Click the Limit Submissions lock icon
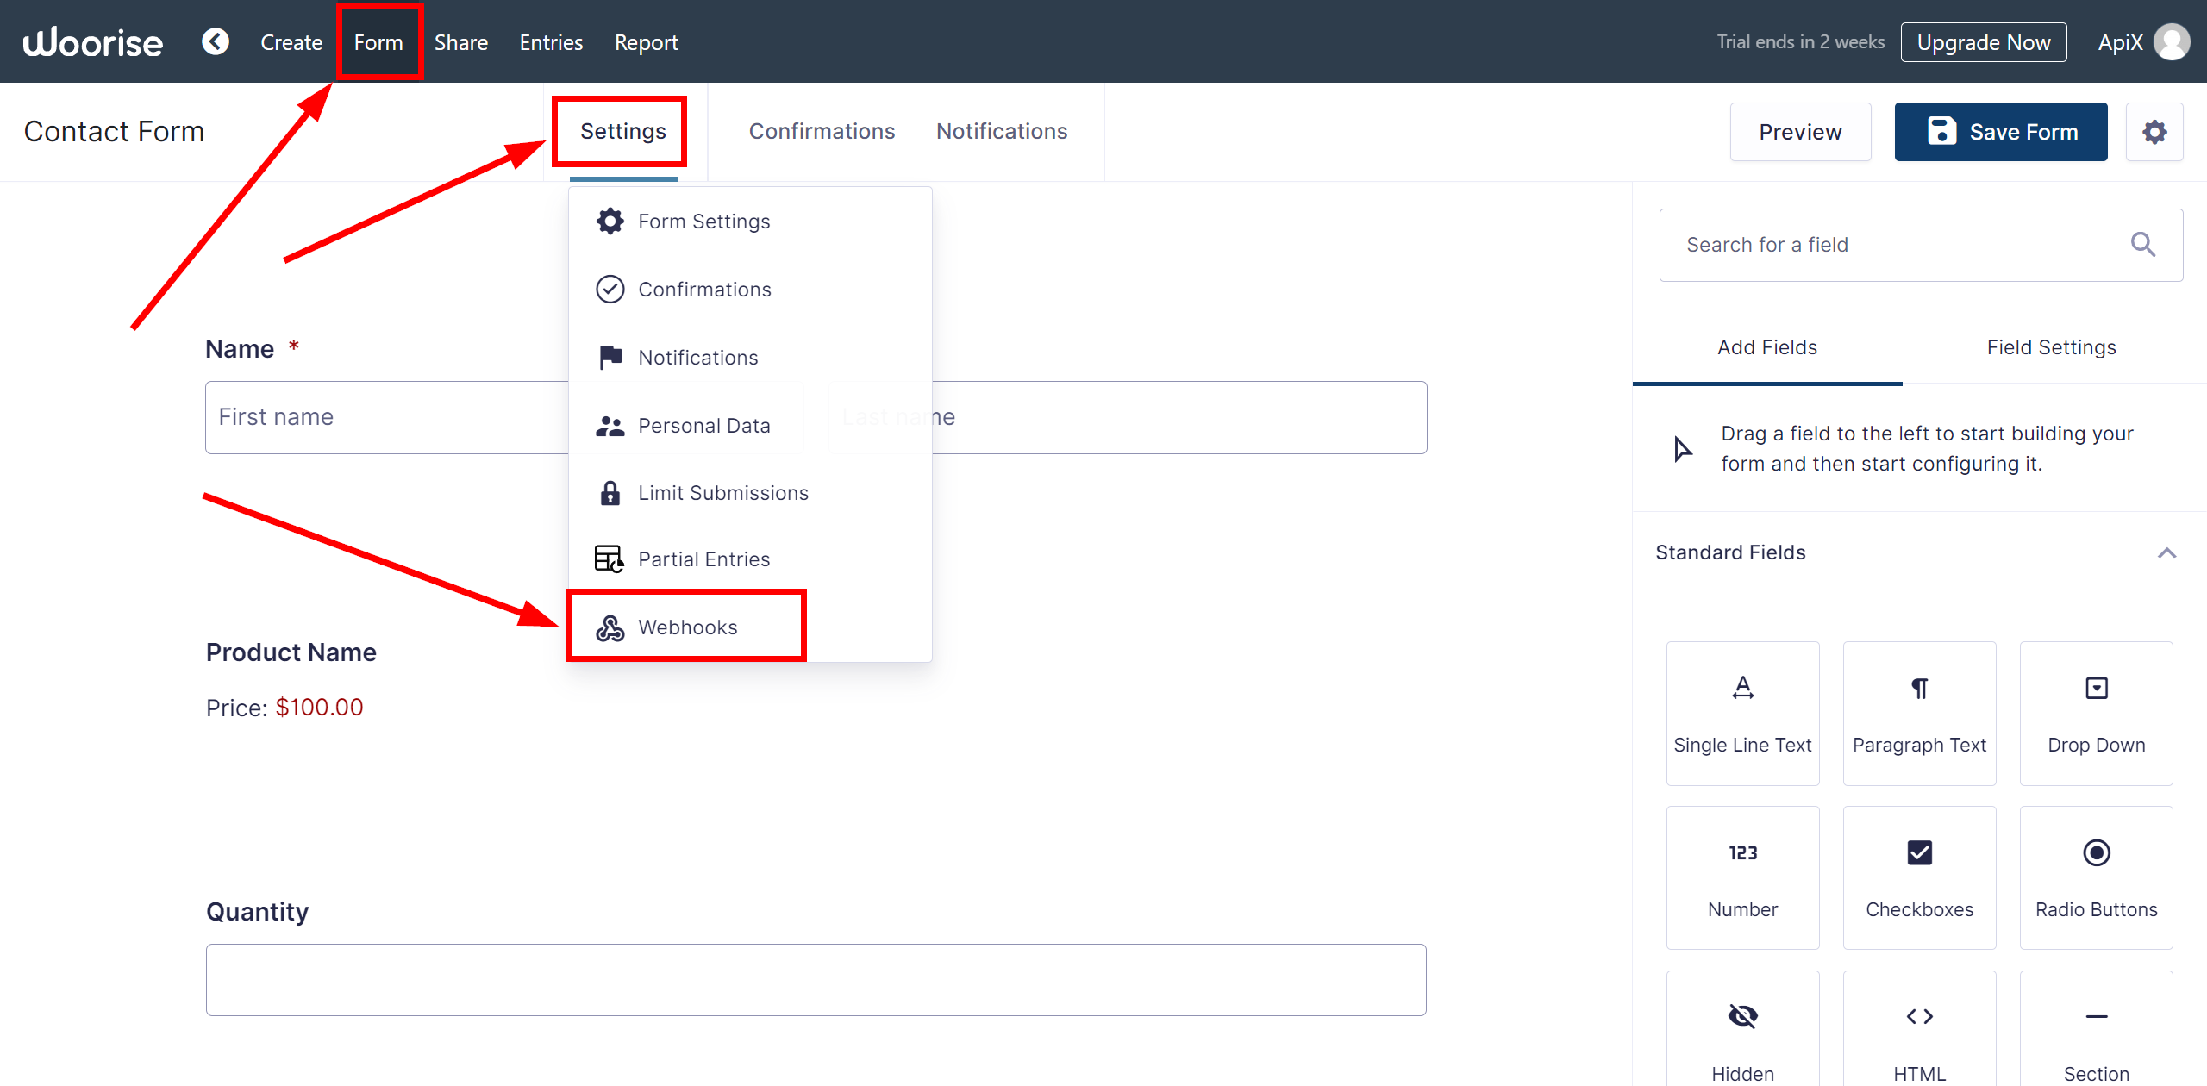The image size is (2207, 1086). 608,492
